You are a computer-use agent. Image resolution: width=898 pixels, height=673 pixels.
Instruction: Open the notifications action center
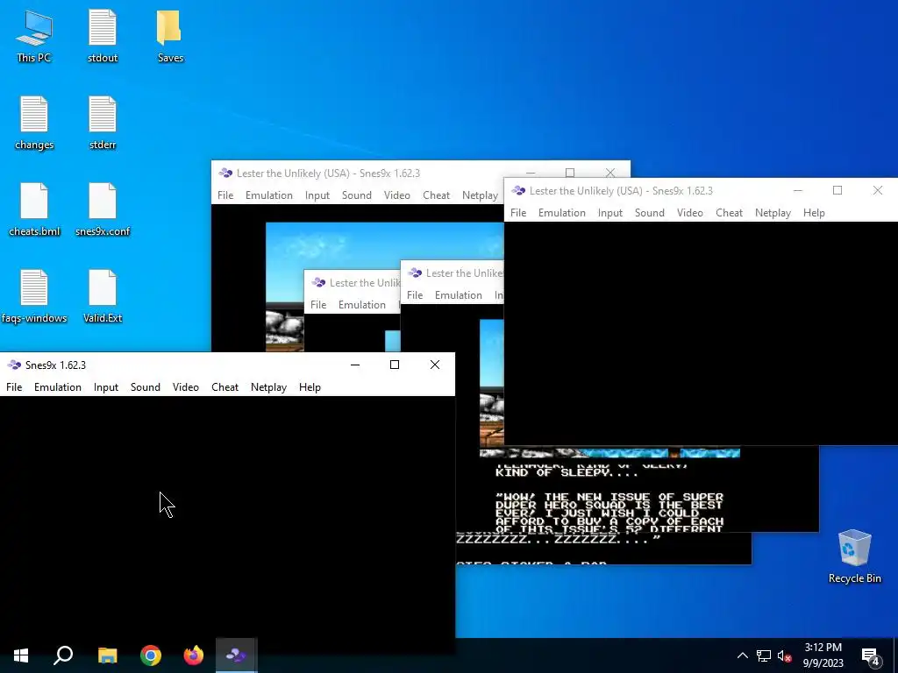(871, 655)
